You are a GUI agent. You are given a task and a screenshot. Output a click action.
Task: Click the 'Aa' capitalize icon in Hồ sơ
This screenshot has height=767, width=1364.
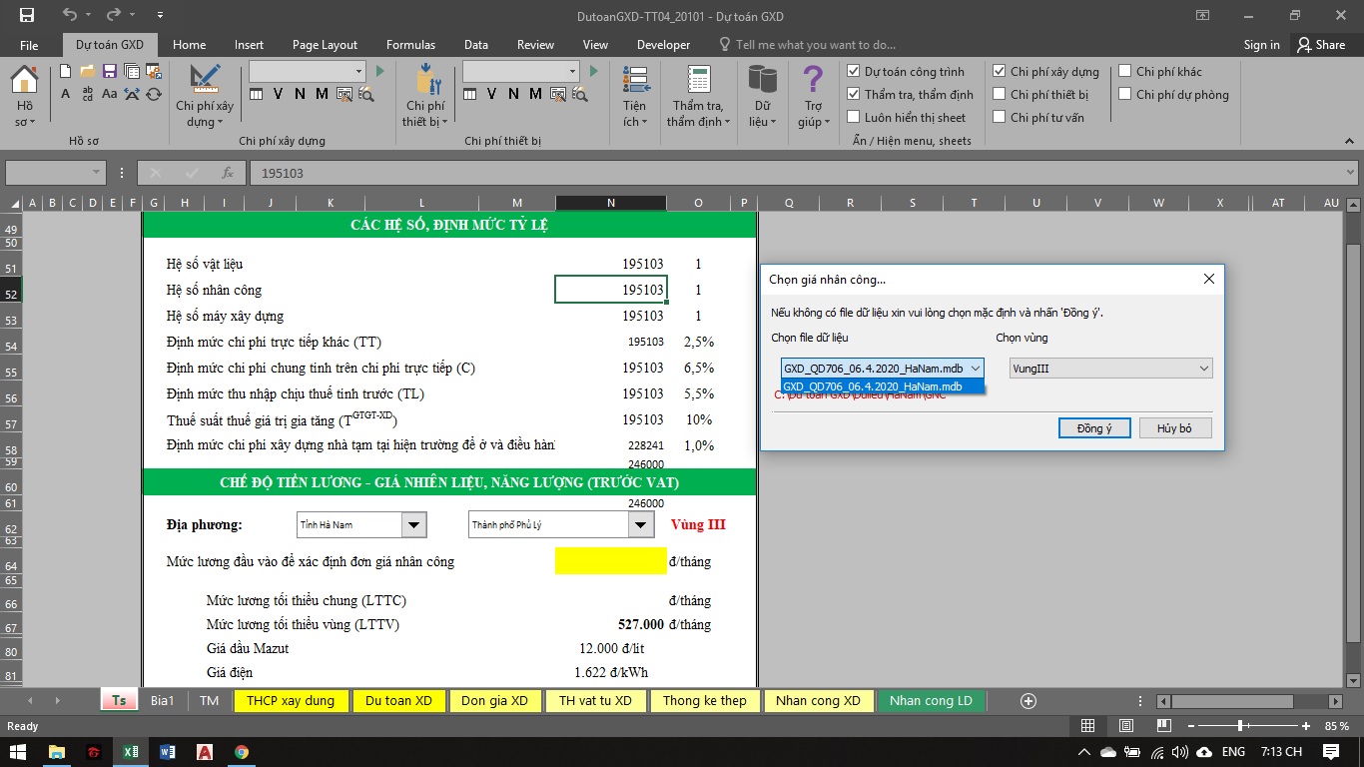[110, 94]
